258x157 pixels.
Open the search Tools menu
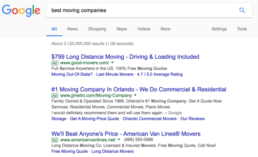coord(242,29)
